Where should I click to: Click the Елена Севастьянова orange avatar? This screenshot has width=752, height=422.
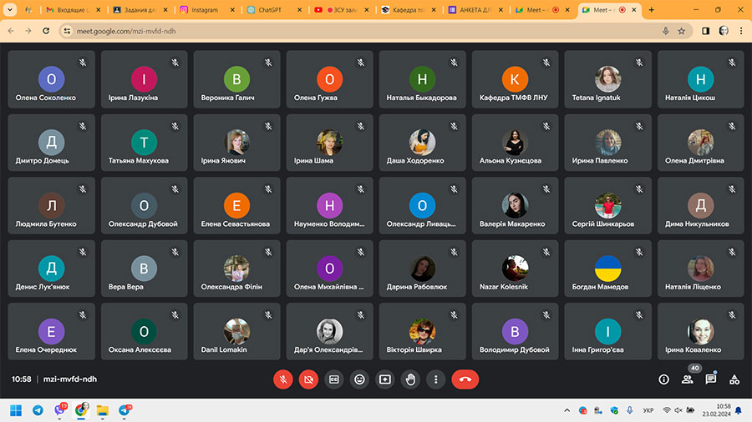point(236,205)
